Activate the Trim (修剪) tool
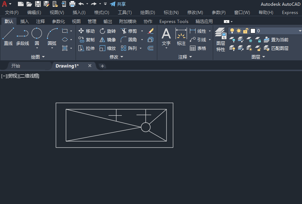This screenshot has width=302, height=204. tap(129, 31)
